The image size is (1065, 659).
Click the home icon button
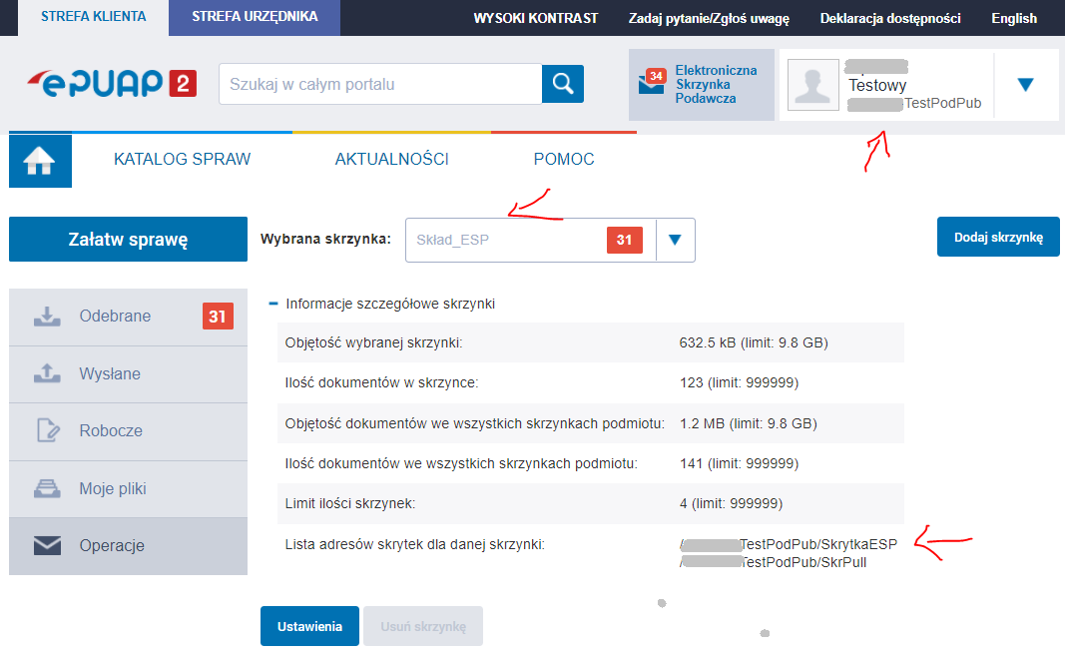(40, 161)
